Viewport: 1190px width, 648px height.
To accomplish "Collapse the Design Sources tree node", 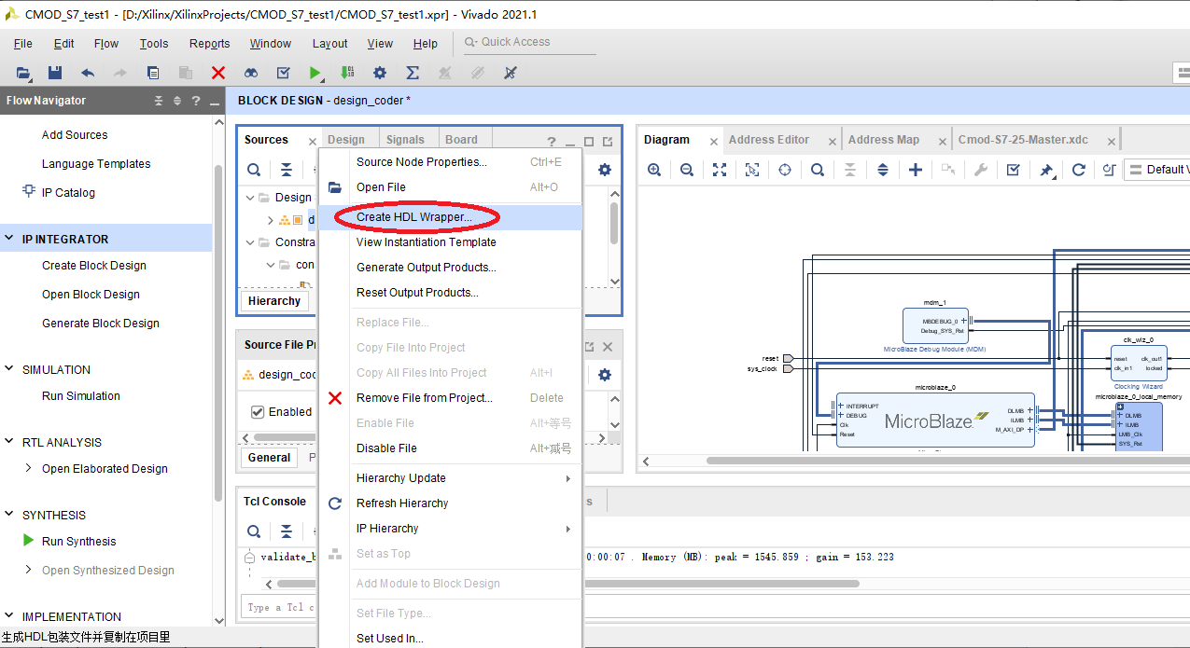I will pyautogui.click(x=250, y=198).
